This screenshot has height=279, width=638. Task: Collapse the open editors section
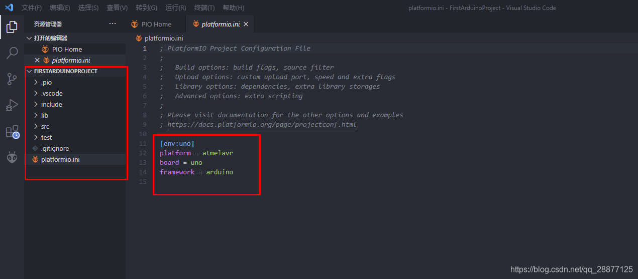tap(29, 38)
